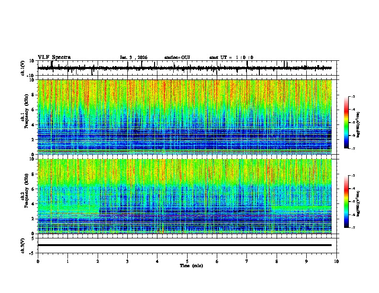Click the ch.2 "Frequency (kHz)" axis label
Image resolution: width=379 pixels, height=293 pixels.
click(26, 191)
